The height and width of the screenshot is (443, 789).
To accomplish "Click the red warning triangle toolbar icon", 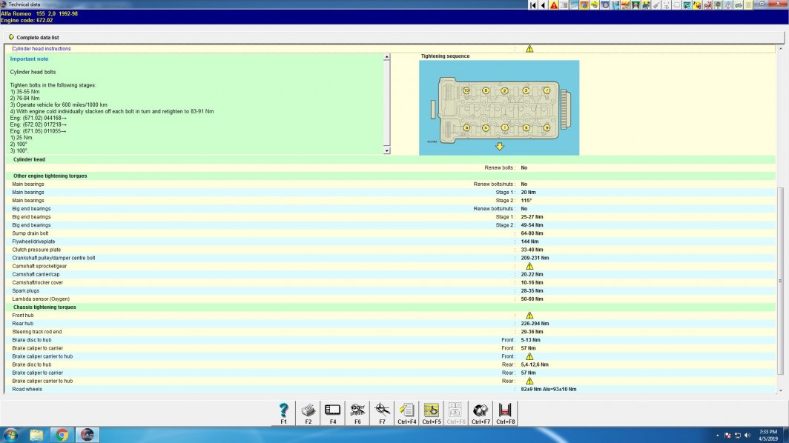I will [x=554, y=5].
